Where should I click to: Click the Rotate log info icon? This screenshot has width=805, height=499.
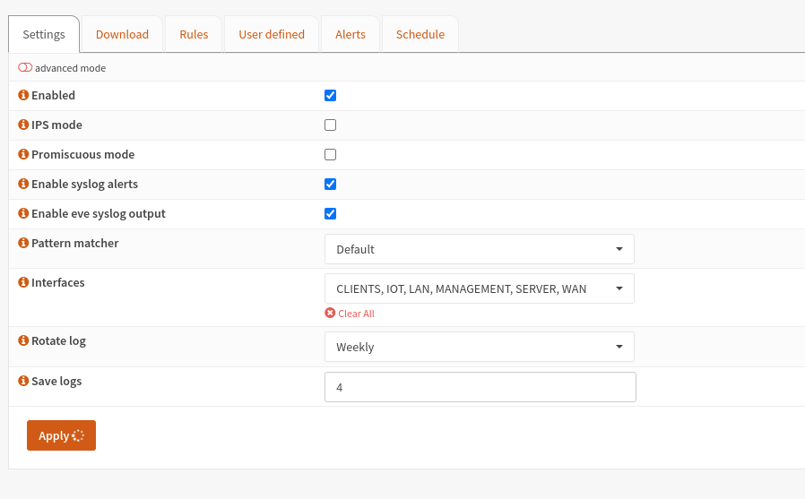click(23, 340)
